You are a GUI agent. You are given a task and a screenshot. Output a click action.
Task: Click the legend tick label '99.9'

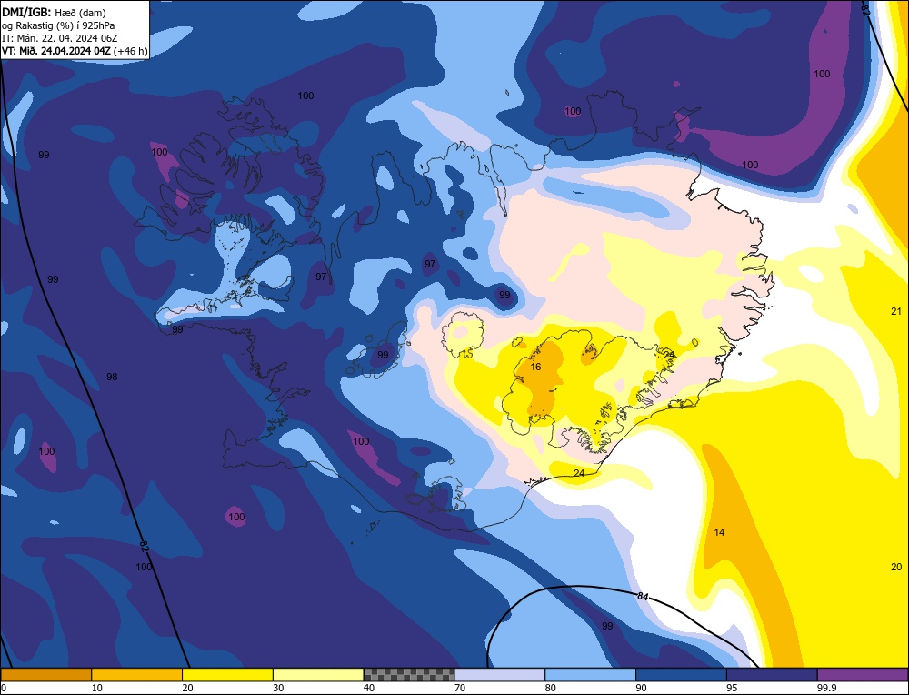click(827, 688)
